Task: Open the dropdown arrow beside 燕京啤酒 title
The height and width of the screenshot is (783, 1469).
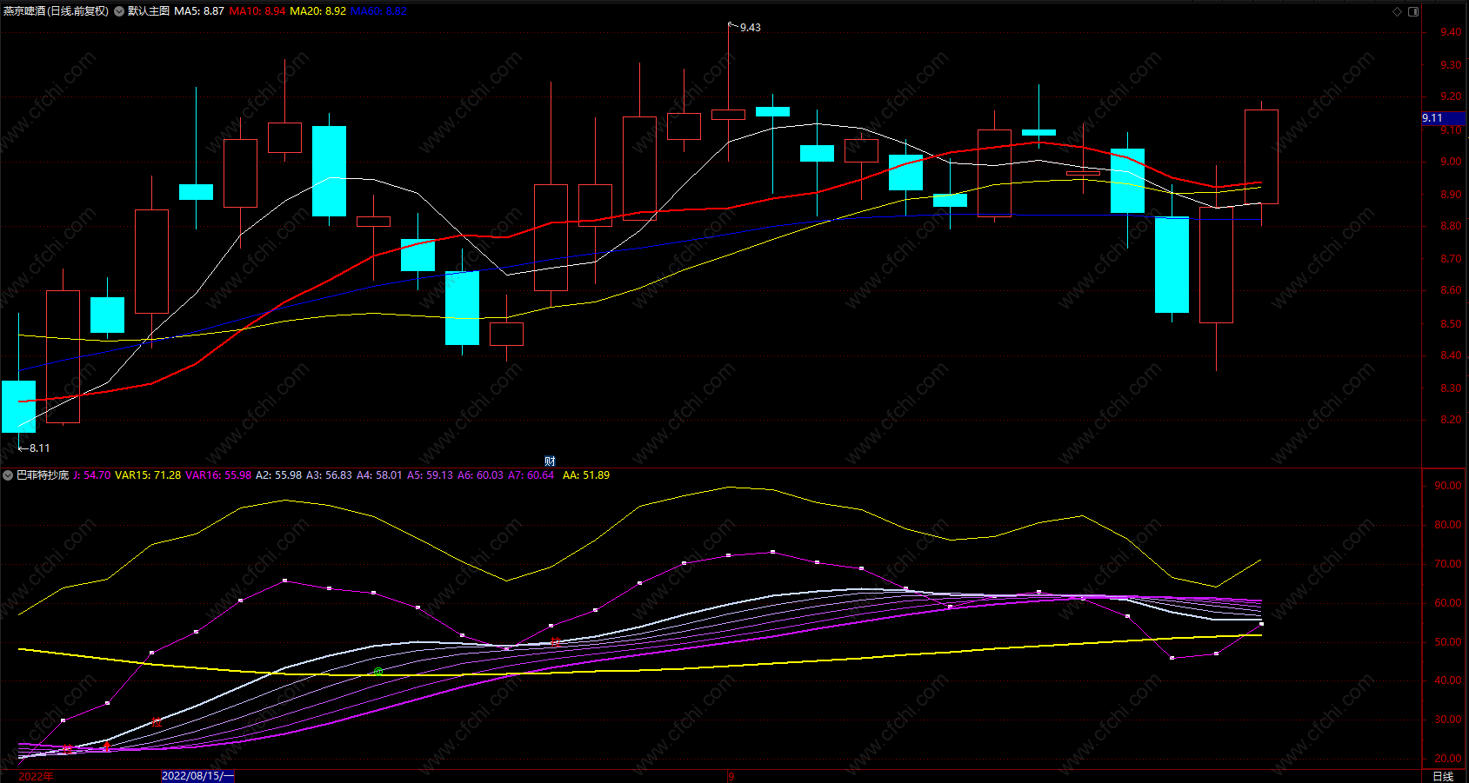Action: (x=119, y=11)
